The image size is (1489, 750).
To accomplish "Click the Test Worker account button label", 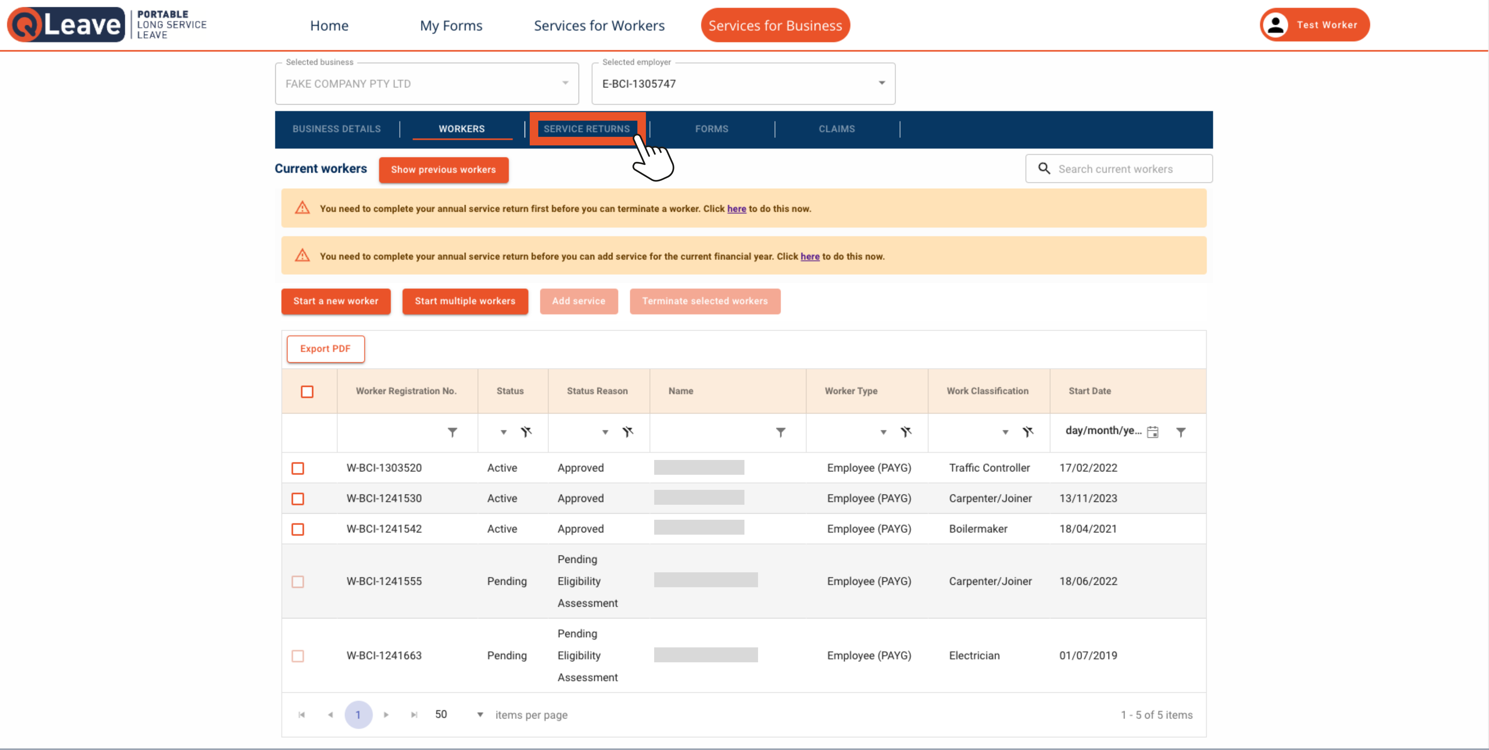I will click(1327, 25).
